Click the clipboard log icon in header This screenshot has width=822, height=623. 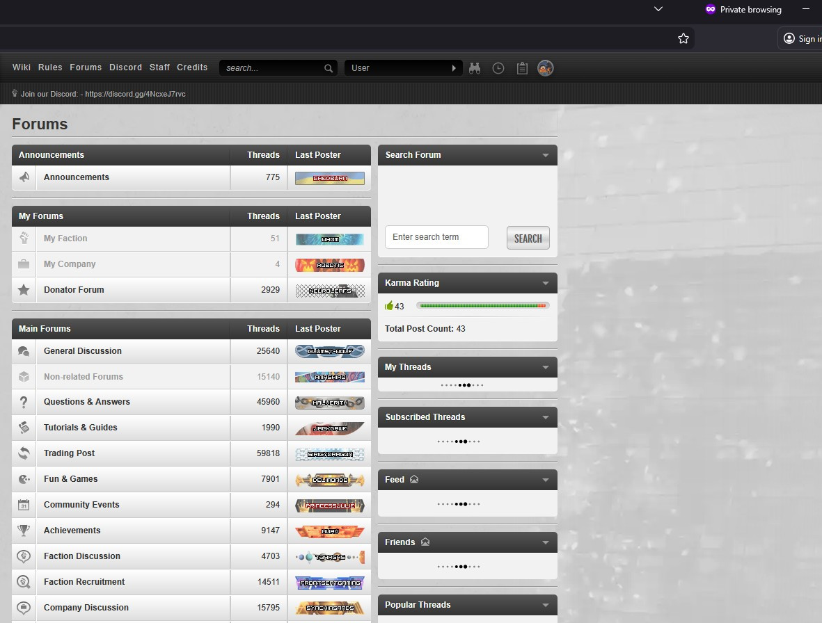click(522, 68)
